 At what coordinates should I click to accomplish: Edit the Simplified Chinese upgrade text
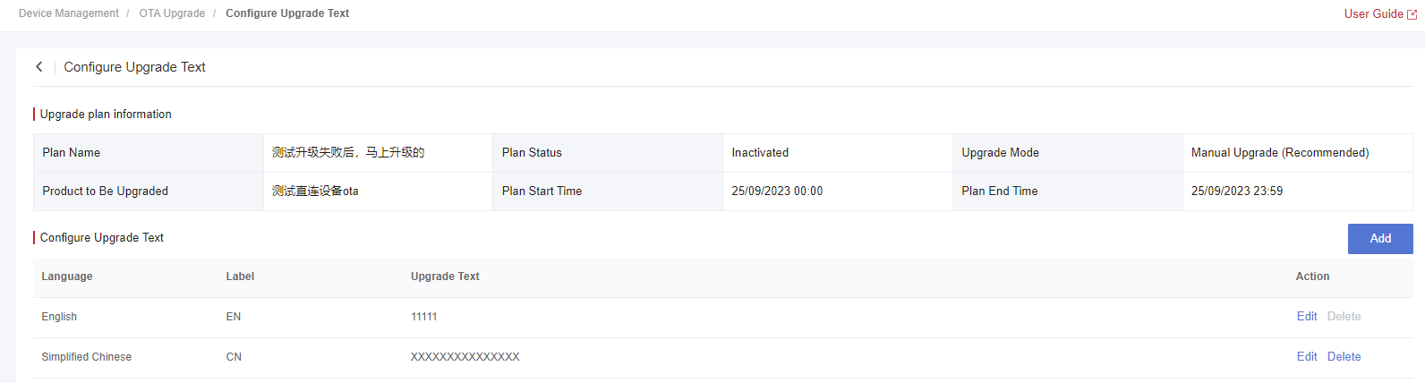tap(1307, 357)
